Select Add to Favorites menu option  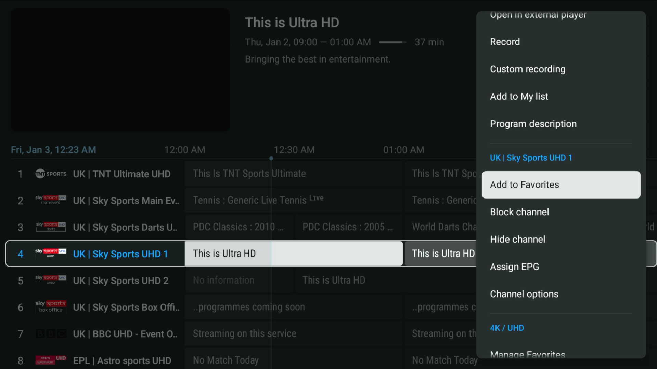tap(561, 185)
